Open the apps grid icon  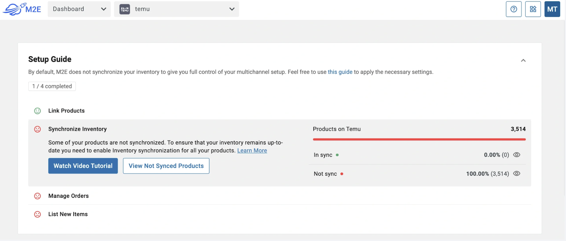point(533,9)
